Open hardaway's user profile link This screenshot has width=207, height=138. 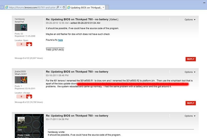(20, 19)
